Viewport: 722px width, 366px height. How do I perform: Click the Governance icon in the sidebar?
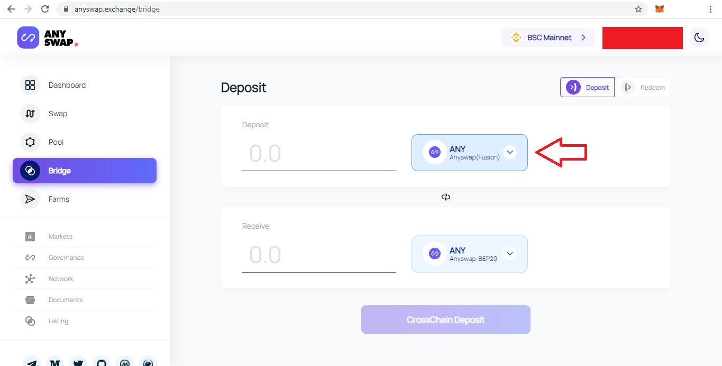[30, 258]
